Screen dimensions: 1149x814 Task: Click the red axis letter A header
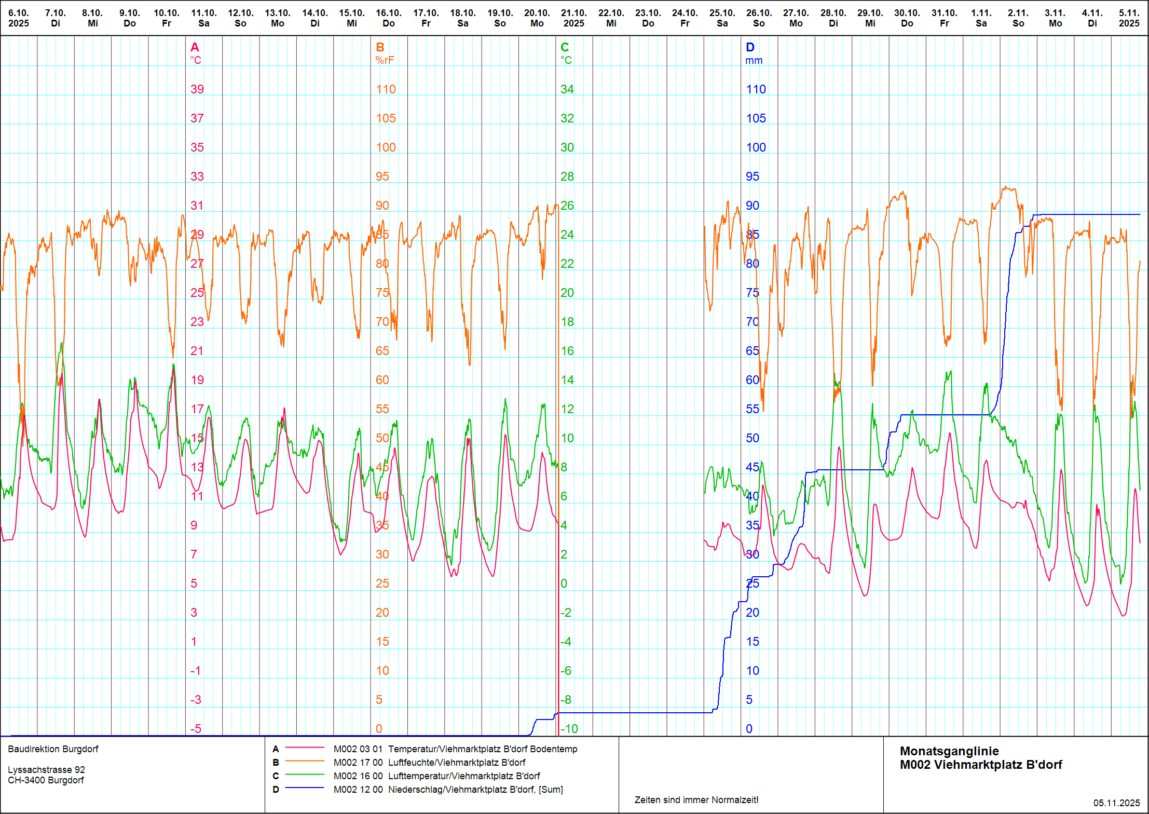[195, 47]
